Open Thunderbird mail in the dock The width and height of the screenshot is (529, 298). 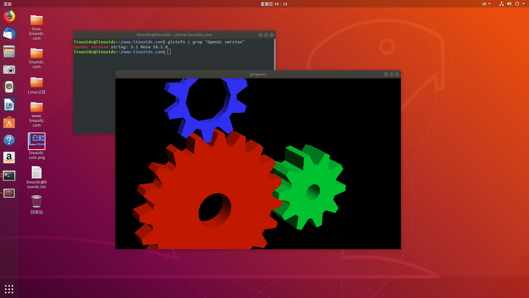(9, 34)
